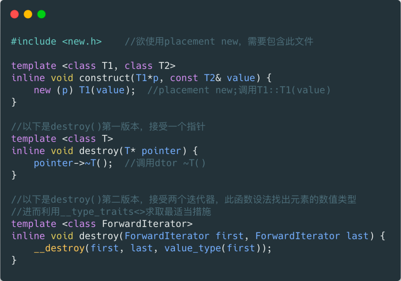The height and width of the screenshot is (281, 401).
Task: Click the __destroy function call
Action: (59, 249)
